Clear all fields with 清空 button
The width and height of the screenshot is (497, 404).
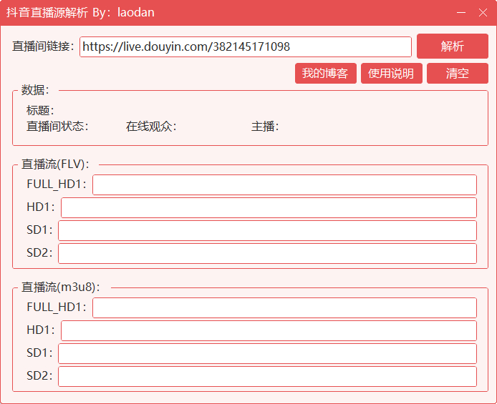[458, 74]
